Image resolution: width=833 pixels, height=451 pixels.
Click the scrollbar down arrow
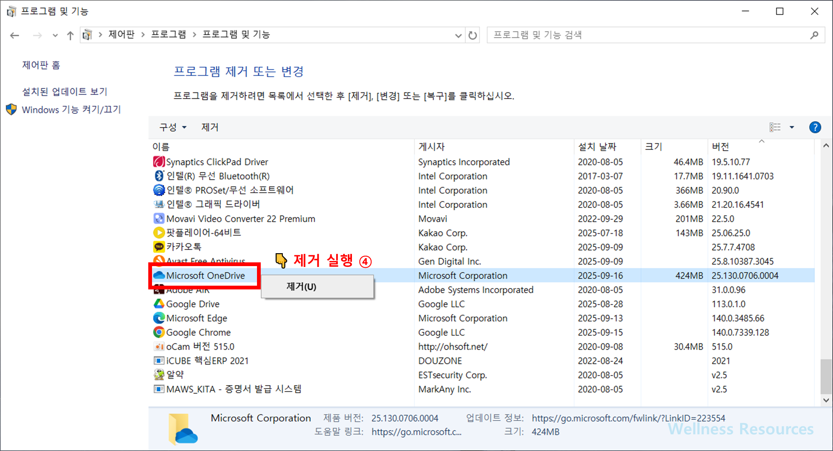point(826,400)
